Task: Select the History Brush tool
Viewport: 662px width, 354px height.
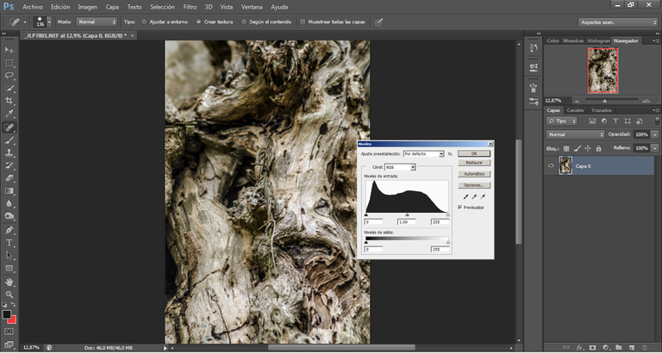Action: pyautogui.click(x=9, y=165)
